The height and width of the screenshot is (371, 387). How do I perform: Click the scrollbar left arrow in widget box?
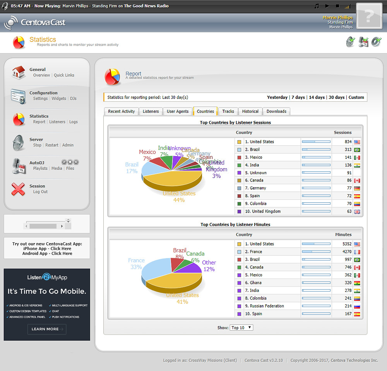point(26,226)
